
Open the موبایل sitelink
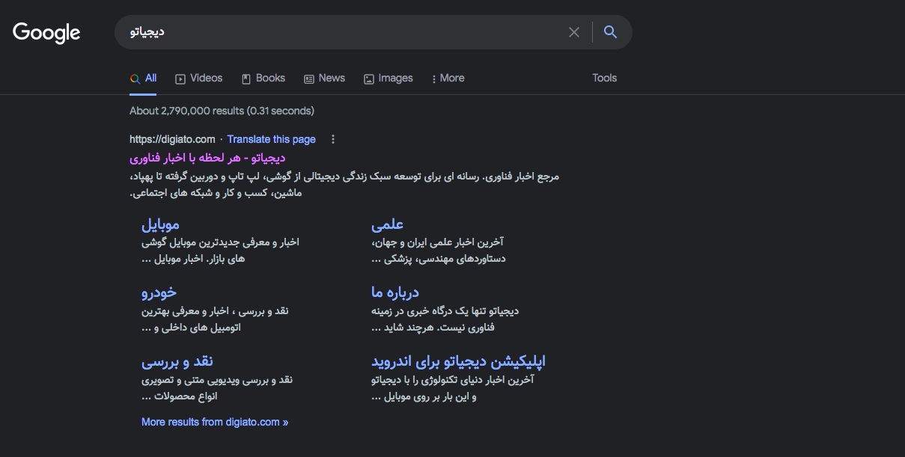[160, 224]
